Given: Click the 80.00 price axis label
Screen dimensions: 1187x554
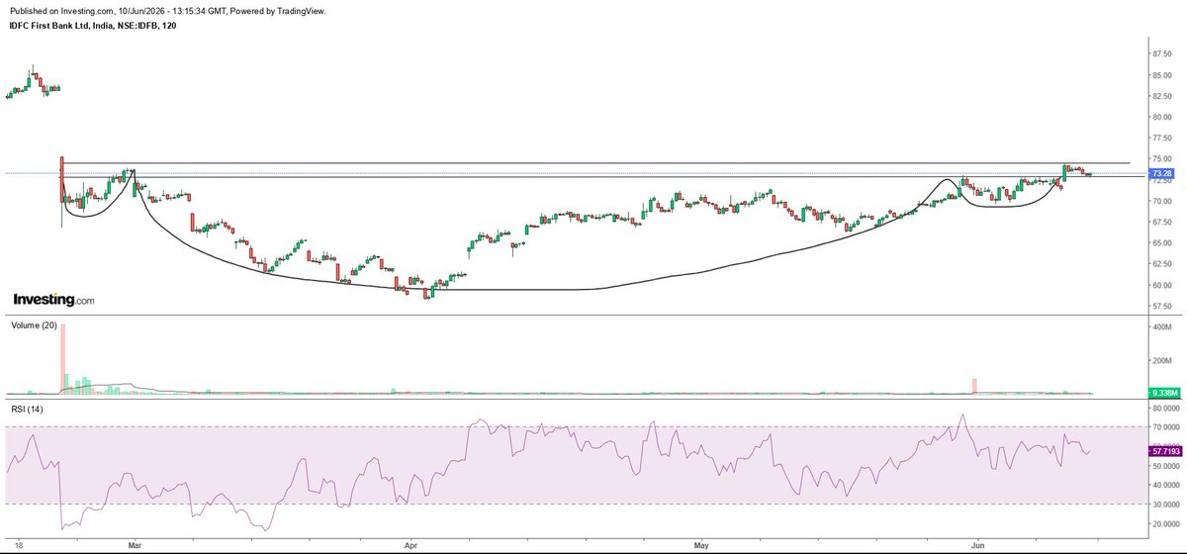Looking at the screenshot, I should [x=1162, y=117].
